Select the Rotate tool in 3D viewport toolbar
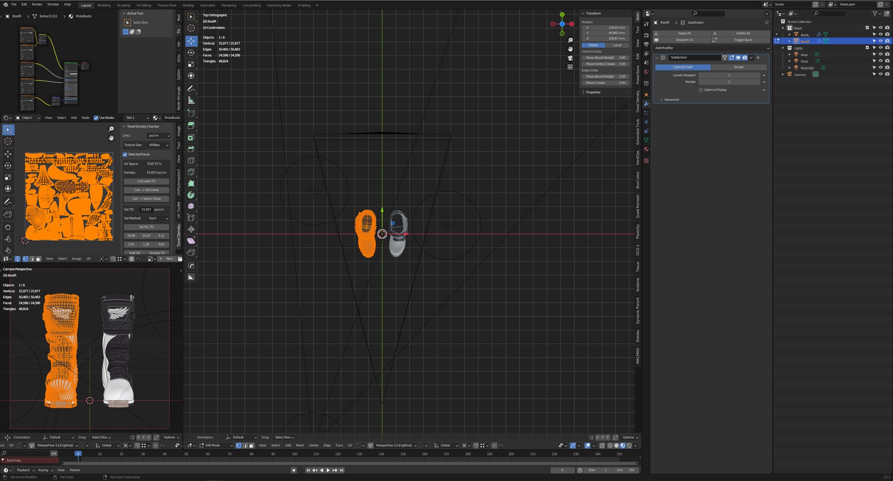This screenshot has height=481, width=893. 191,53
